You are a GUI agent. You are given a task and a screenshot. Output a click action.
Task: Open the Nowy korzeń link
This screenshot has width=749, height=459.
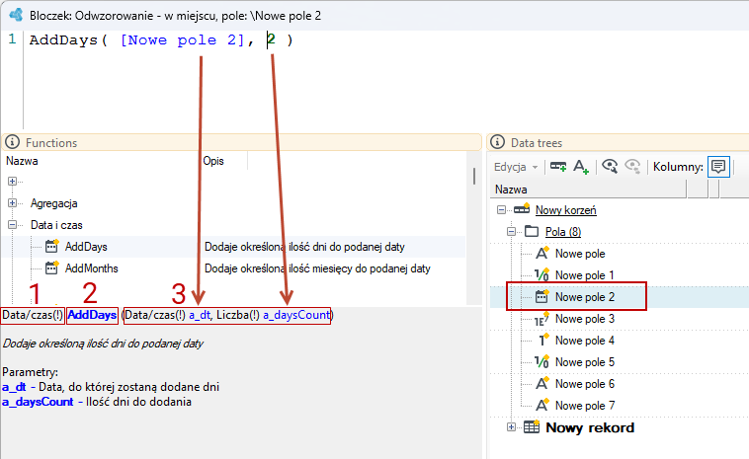[565, 210]
